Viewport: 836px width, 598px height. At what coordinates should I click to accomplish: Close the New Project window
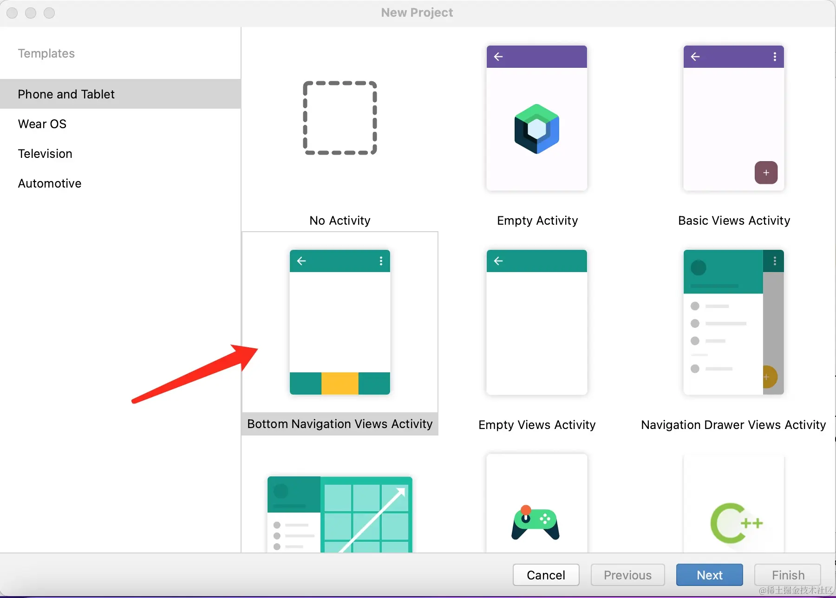[x=13, y=13]
